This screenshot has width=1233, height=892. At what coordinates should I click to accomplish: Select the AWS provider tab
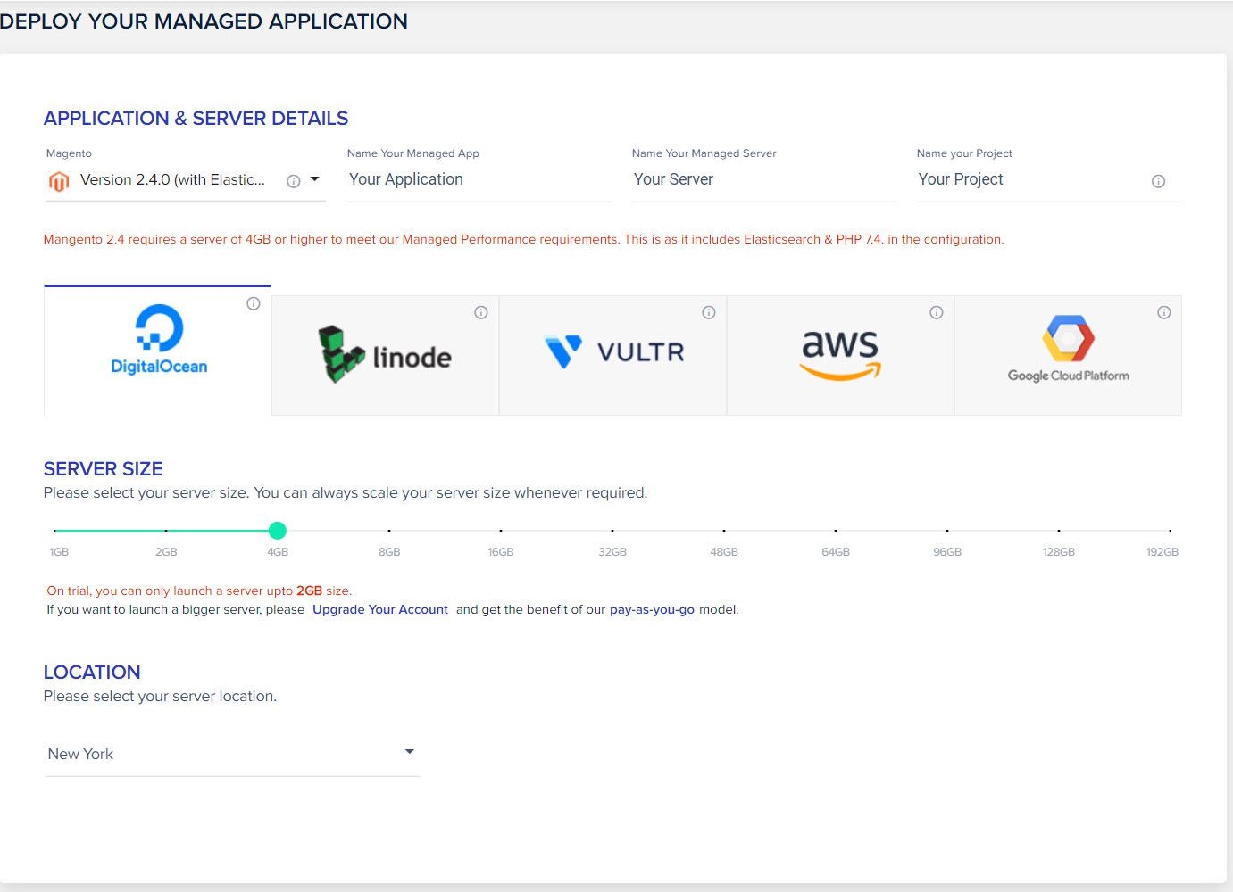840,355
